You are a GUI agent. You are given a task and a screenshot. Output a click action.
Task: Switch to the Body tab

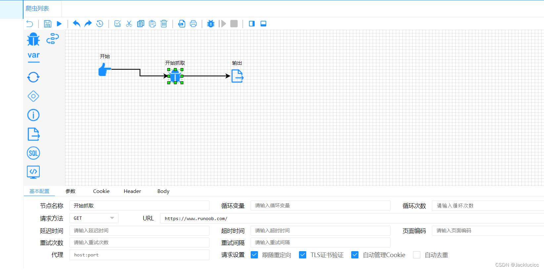coord(163,191)
